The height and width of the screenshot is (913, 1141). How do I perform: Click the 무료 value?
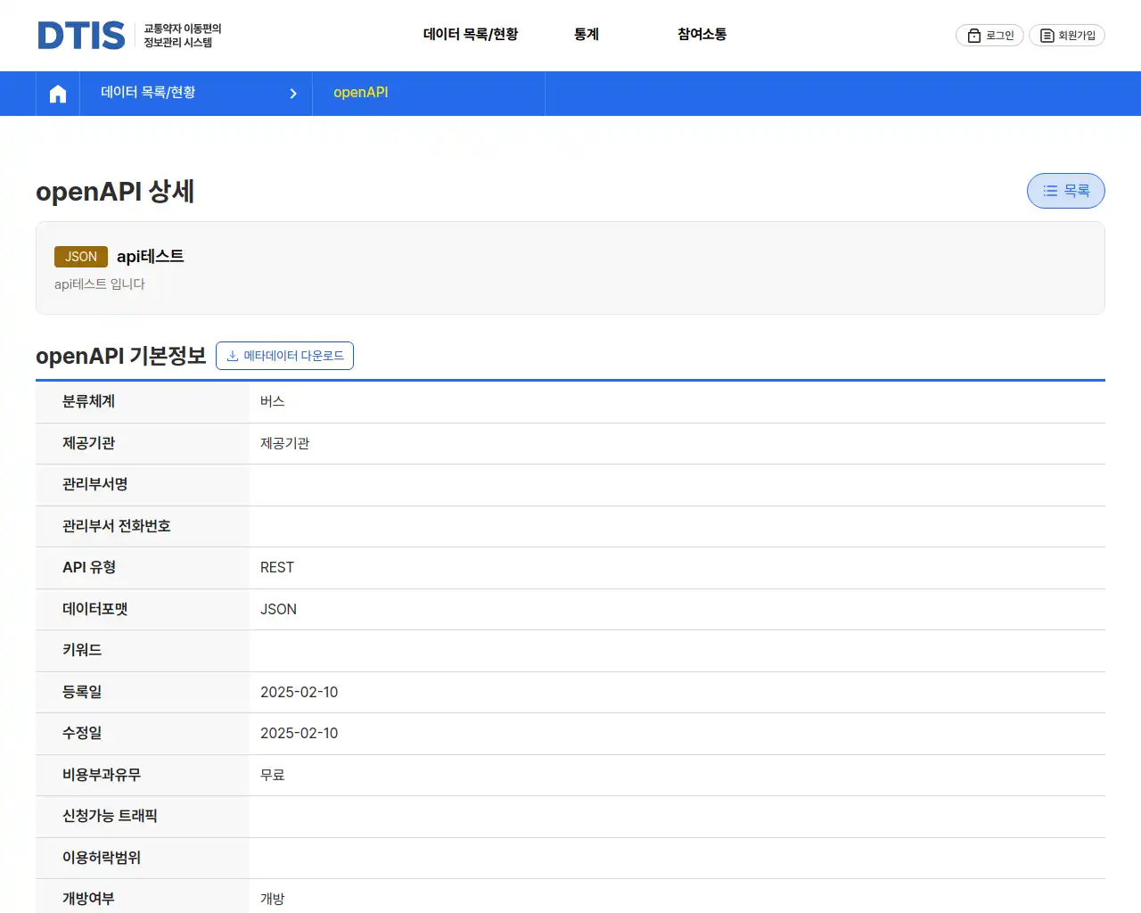point(273,776)
